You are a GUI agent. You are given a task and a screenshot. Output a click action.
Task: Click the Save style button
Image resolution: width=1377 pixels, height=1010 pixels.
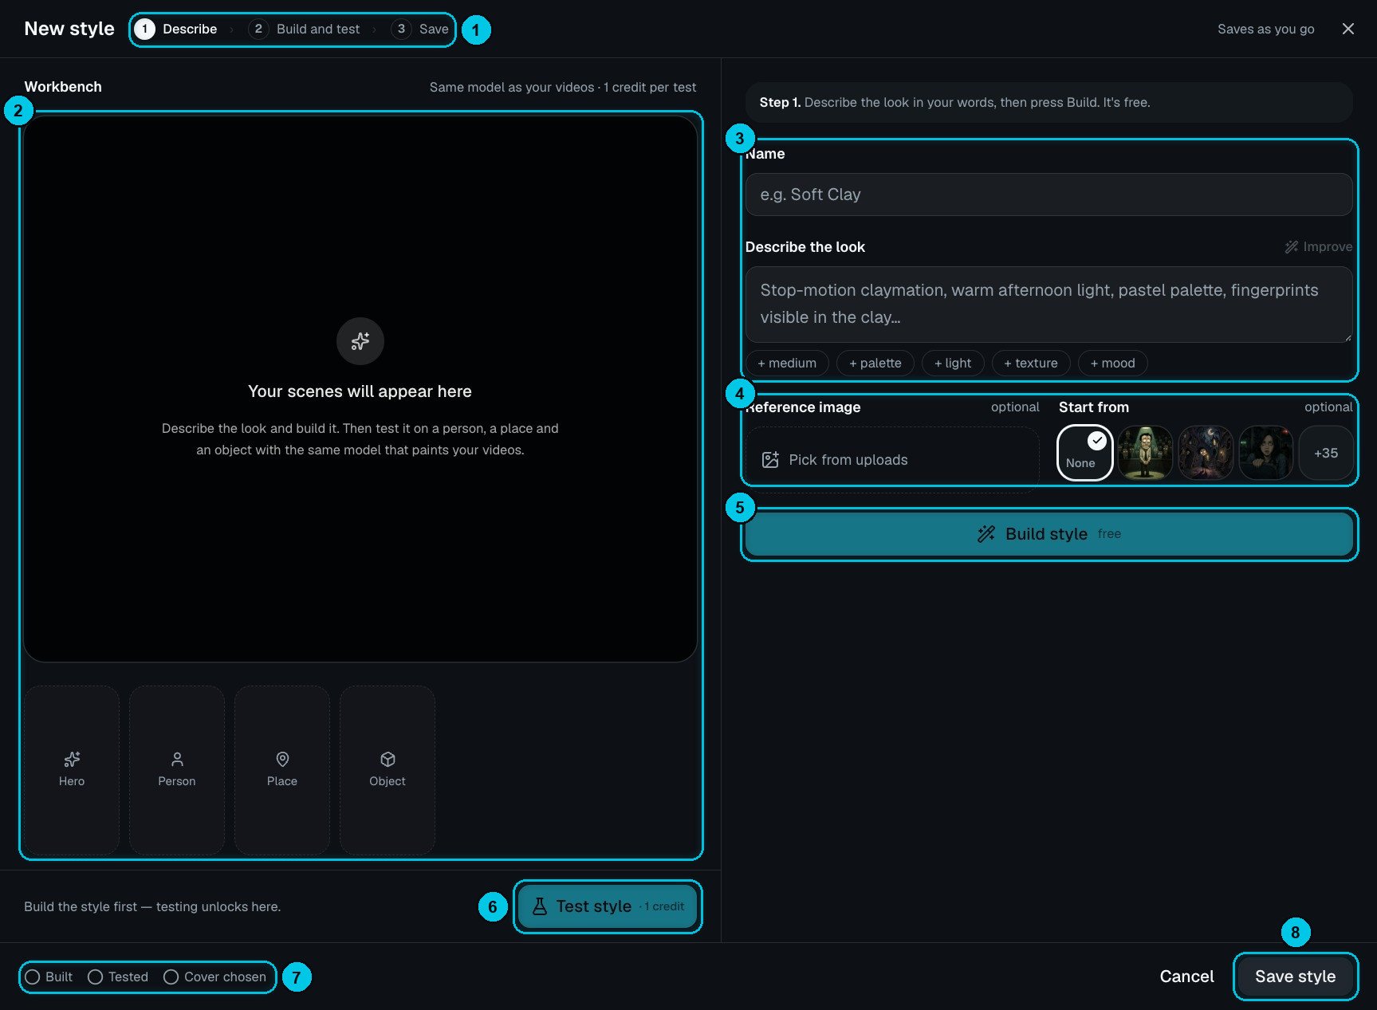(x=1295, y=977)
